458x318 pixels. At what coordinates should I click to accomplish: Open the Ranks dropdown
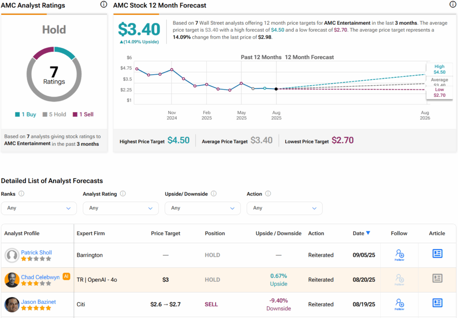[39, 208]
